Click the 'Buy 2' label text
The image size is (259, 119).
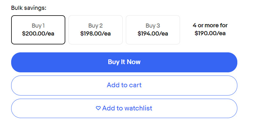coord(96,26)
